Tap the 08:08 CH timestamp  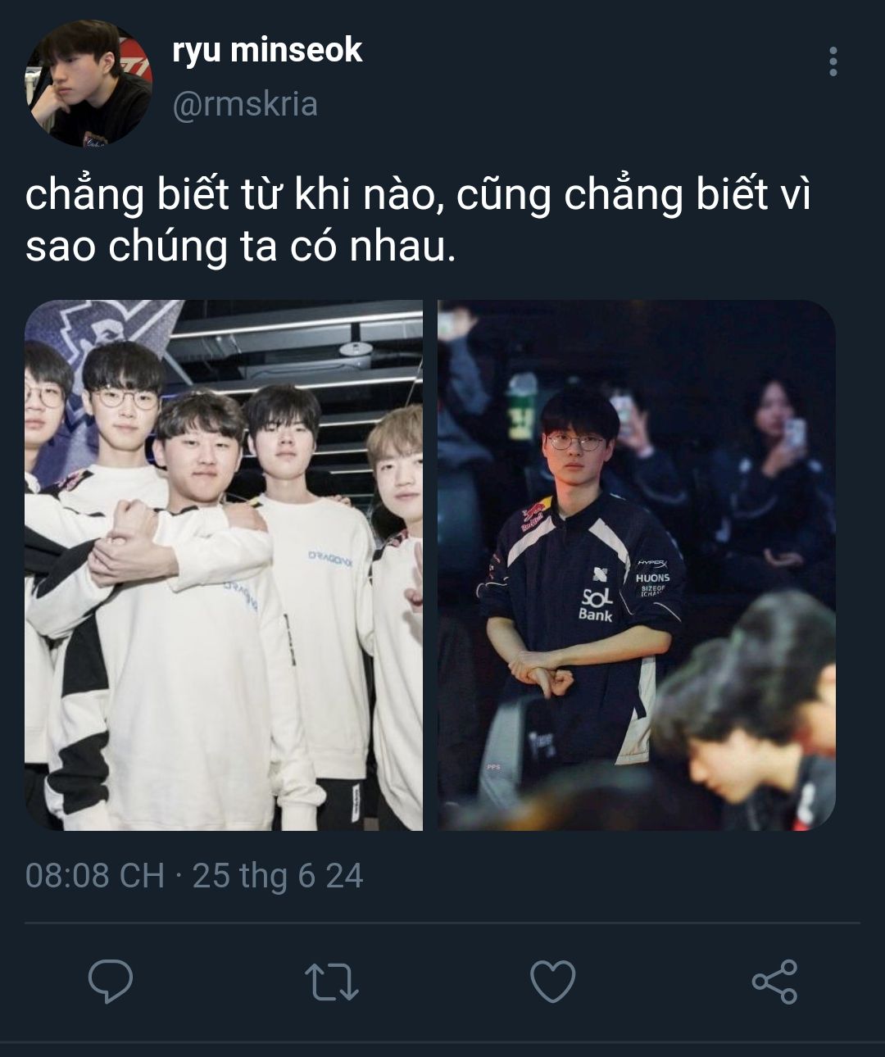pos(95,875)
